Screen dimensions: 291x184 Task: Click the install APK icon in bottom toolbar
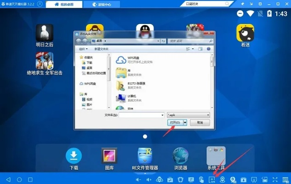coord(212,179)
